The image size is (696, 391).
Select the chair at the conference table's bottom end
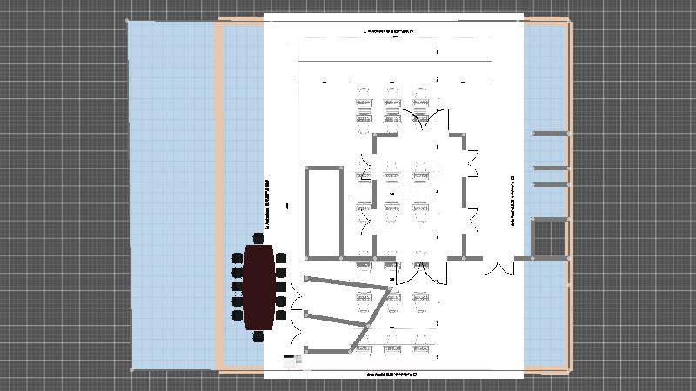tap(258, 336)
